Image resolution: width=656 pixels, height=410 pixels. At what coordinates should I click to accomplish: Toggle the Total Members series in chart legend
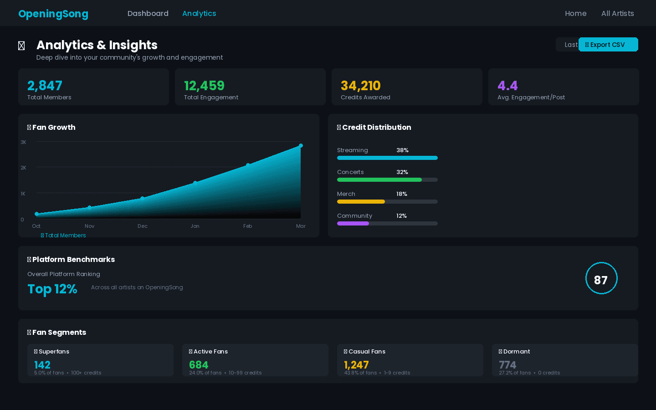63,235
